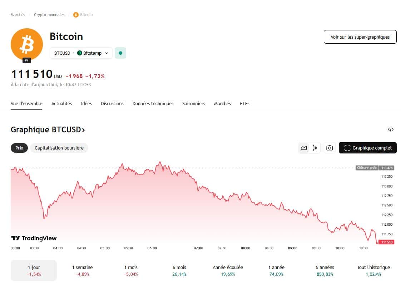
Task: Click the 07:00 time axis label
Action: [x=198, y=248]
